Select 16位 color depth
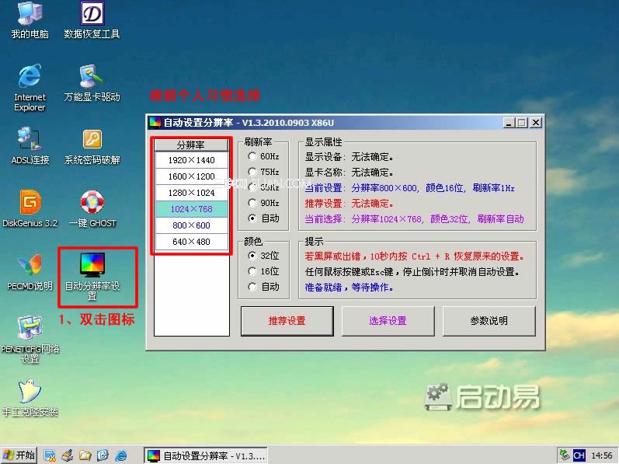This screenshot has width=619, height=464. tap(264, 271)
